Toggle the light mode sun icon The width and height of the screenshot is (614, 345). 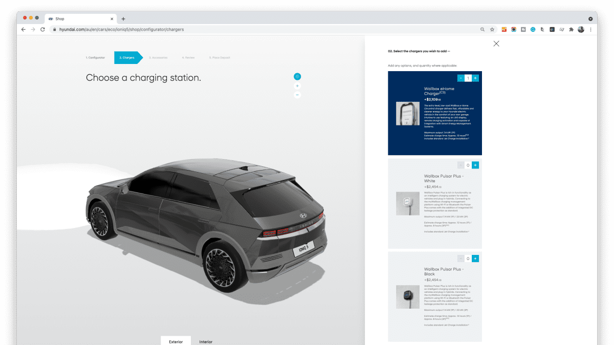[x=297, y=76]
